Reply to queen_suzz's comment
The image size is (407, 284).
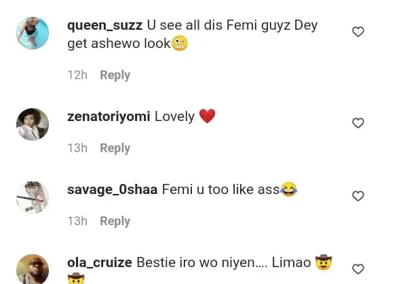(x=115, y=75)
